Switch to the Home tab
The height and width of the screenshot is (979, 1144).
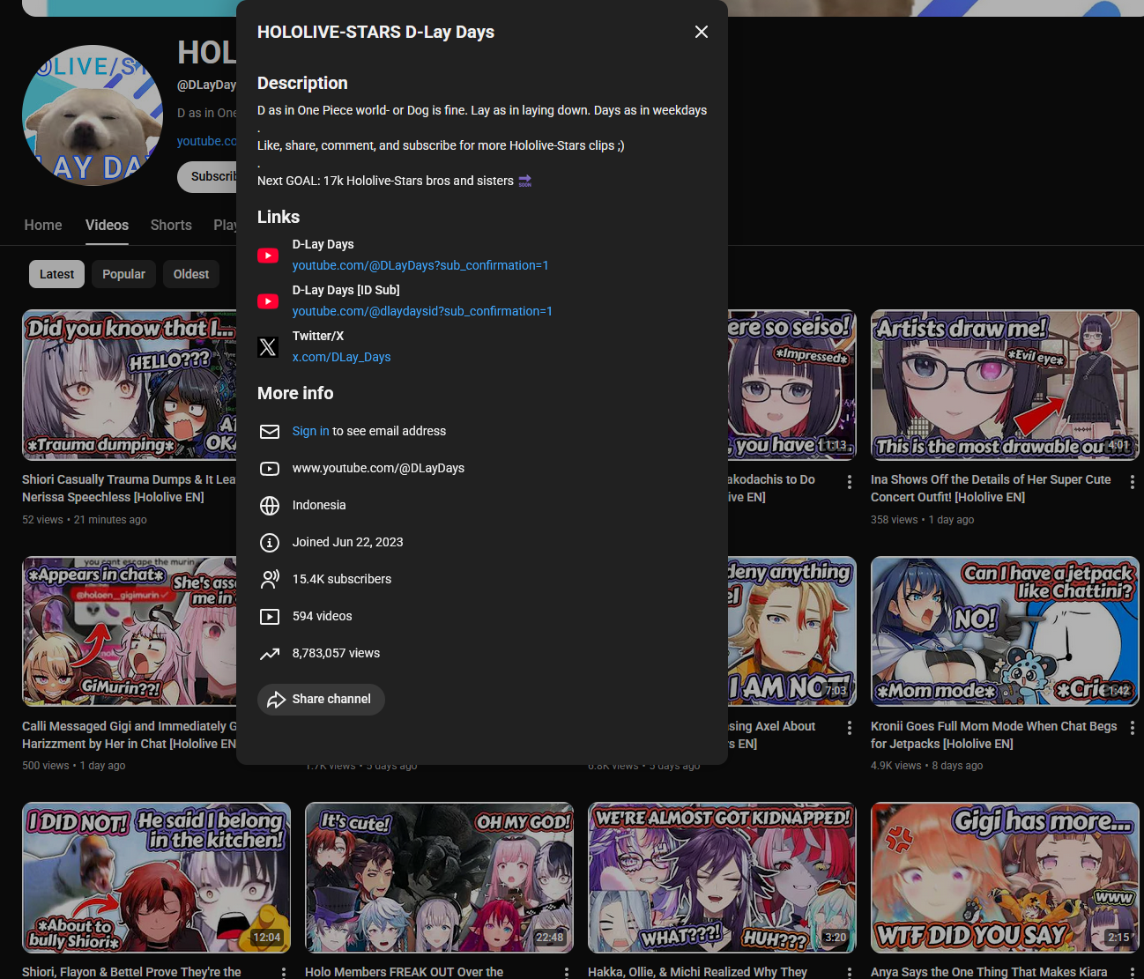43,226
